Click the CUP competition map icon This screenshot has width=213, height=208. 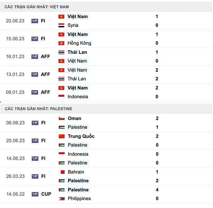[x=35, y=194]
